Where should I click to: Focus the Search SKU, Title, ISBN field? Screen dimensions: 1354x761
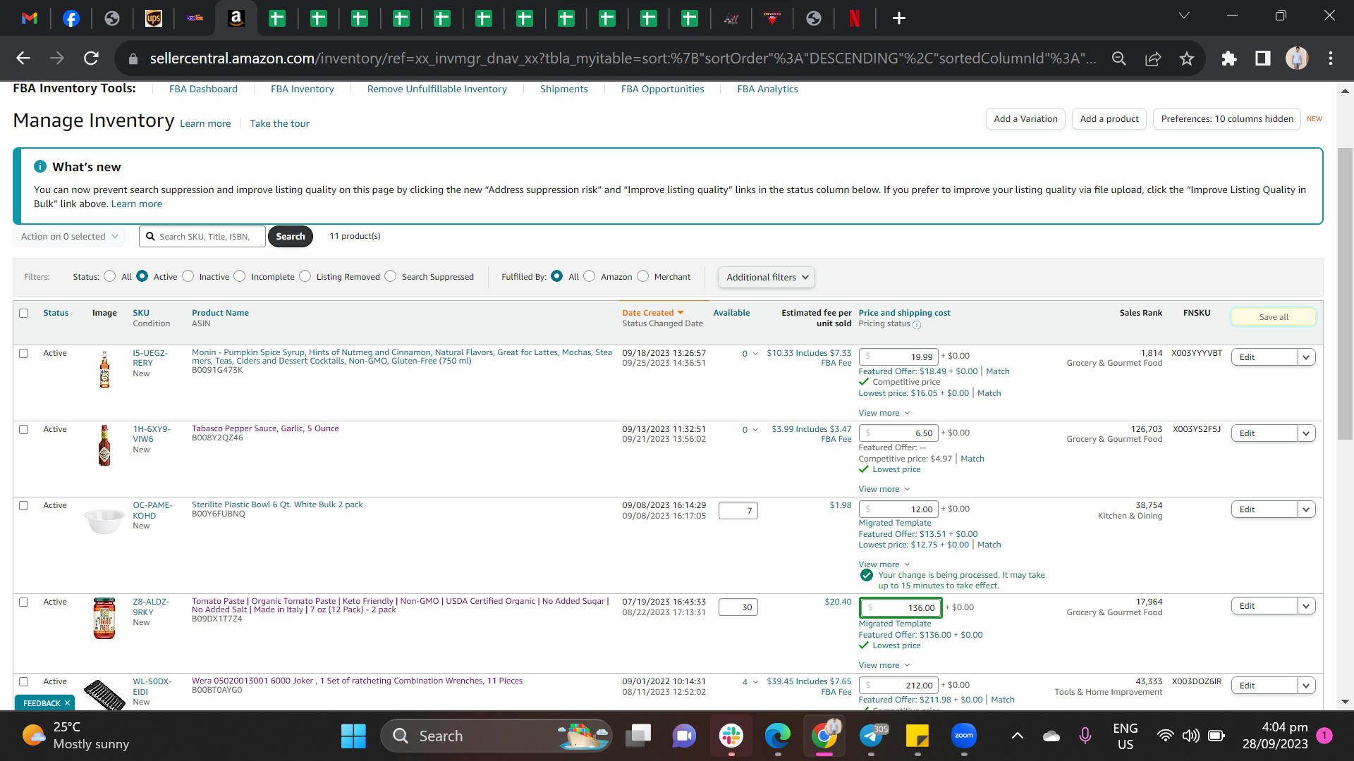tap(202, 237)
